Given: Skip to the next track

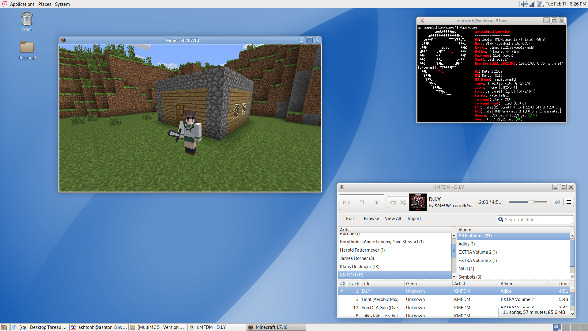Looking at the screenshot, I should 377,202.
